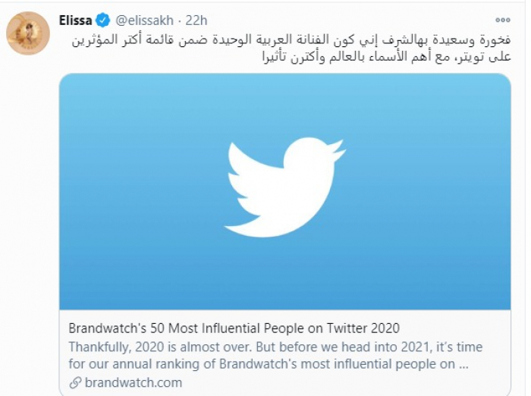Click the chain link icon beside brandwatch.com
This screenshot has height=396, width=531.
tap(74, 382)
